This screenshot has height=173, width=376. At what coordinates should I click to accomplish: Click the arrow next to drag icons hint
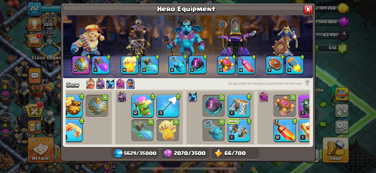click(x=307, y=83)
